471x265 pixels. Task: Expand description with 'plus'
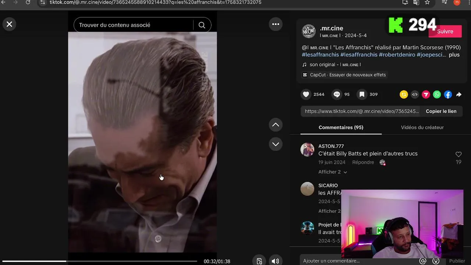pos(454,54)
